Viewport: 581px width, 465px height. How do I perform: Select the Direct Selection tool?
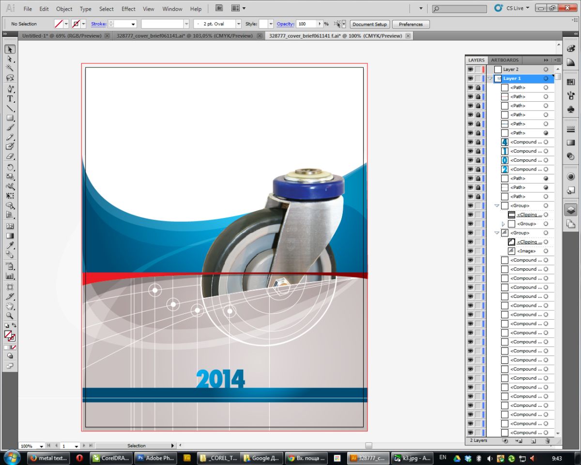tap(10, 59)
